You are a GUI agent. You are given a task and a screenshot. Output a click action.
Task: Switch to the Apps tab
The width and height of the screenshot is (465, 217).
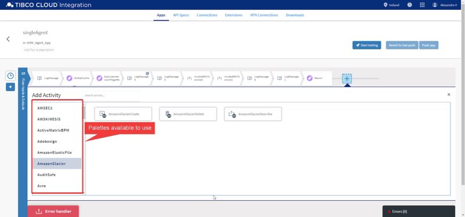[161, 15]
